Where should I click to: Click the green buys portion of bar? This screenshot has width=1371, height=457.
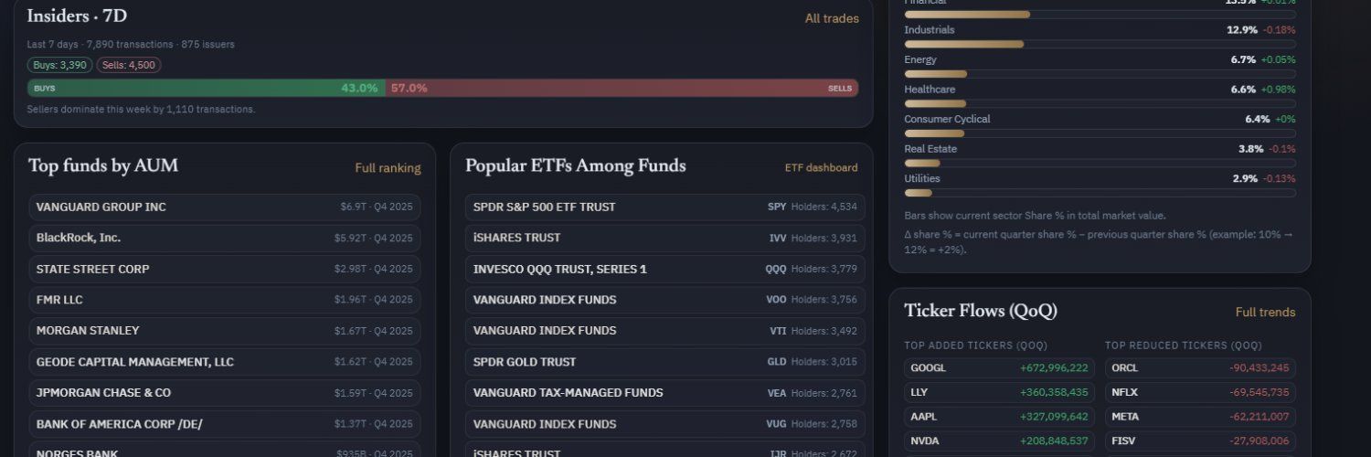tap(207, 88)
